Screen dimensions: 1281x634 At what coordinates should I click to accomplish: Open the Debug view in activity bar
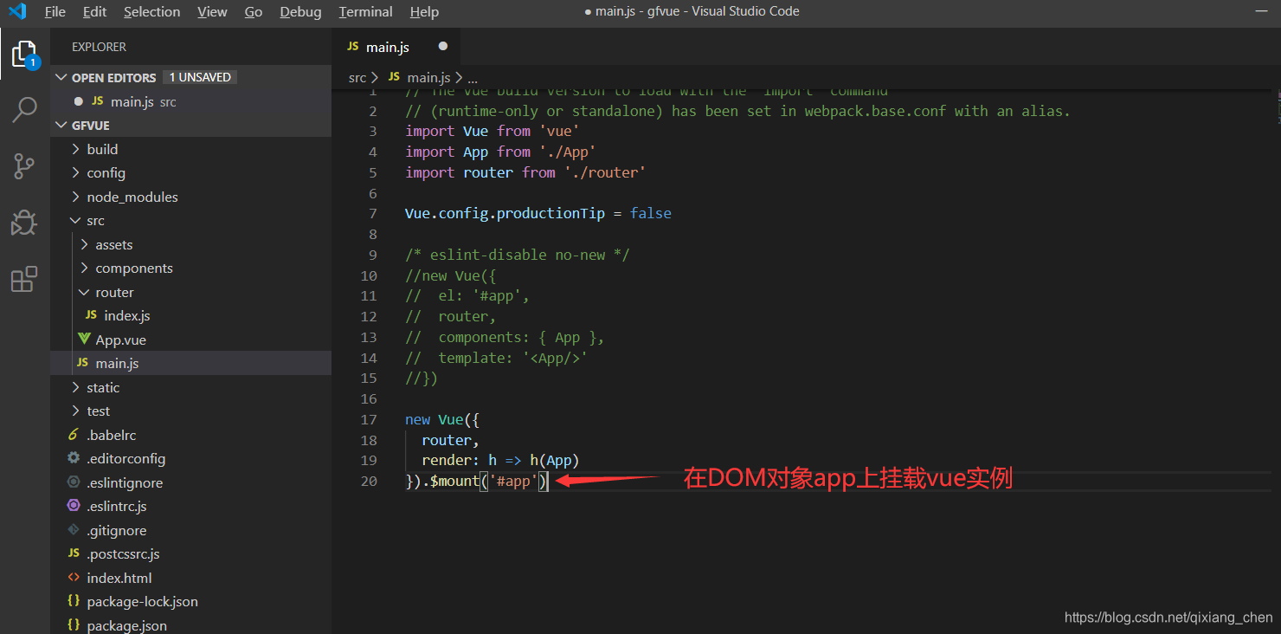pyautogui.click(x=24, y=223)
